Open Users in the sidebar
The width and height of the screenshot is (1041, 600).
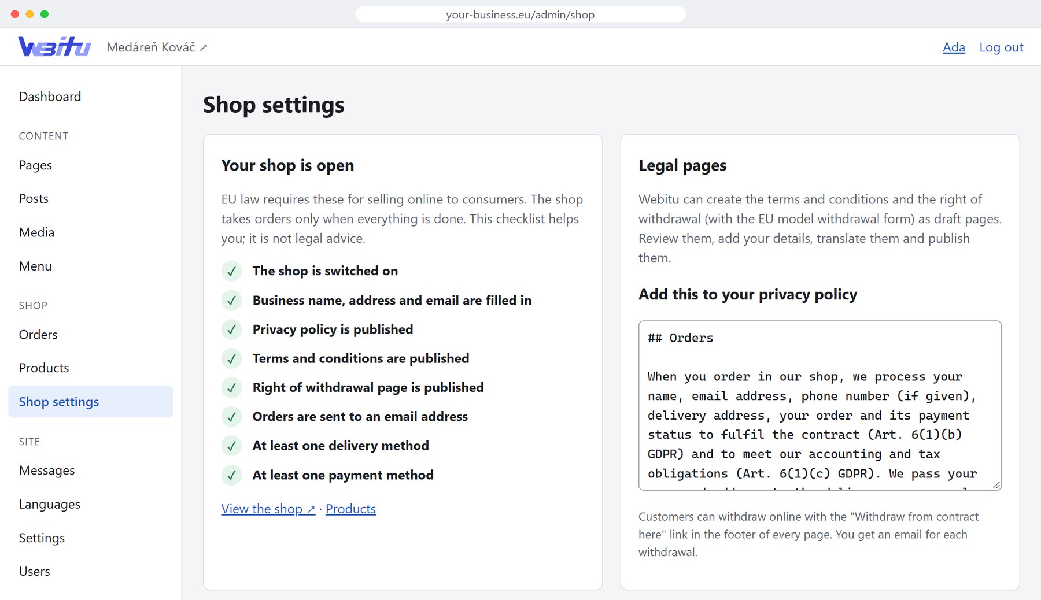click(90, 572)
